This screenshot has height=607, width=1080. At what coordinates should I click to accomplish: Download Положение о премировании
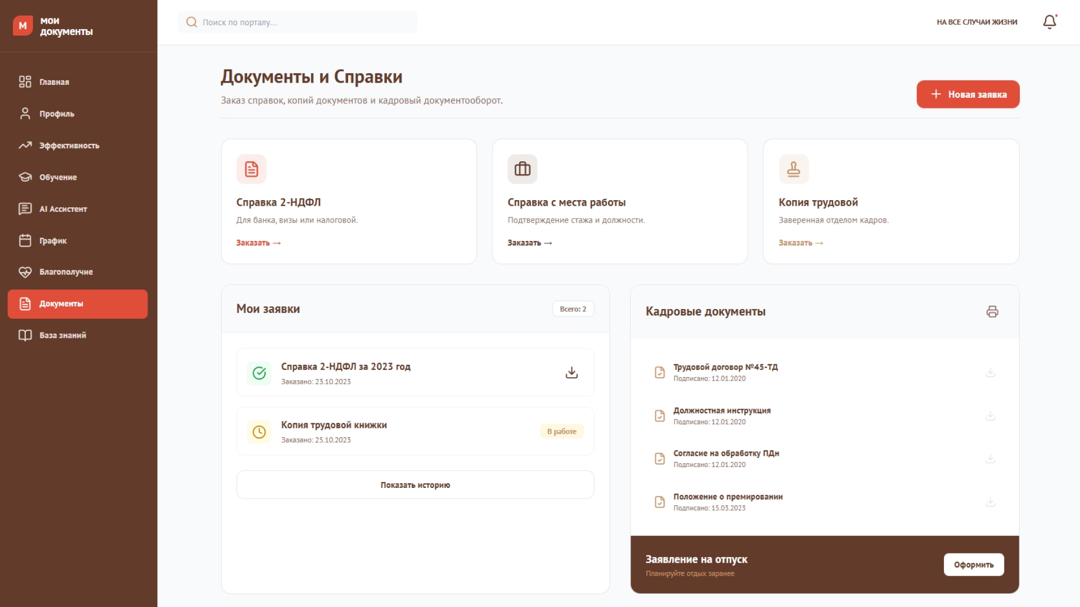pyautogui.click(x=990, y=502)
